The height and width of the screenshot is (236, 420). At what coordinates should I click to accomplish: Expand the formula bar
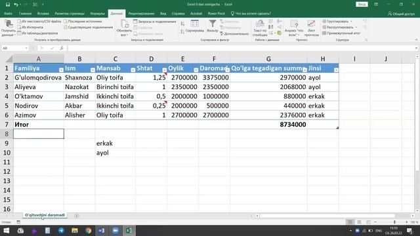tap(416, 48)
